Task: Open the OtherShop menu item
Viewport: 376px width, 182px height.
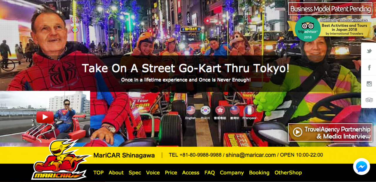Action: point(288,173)
